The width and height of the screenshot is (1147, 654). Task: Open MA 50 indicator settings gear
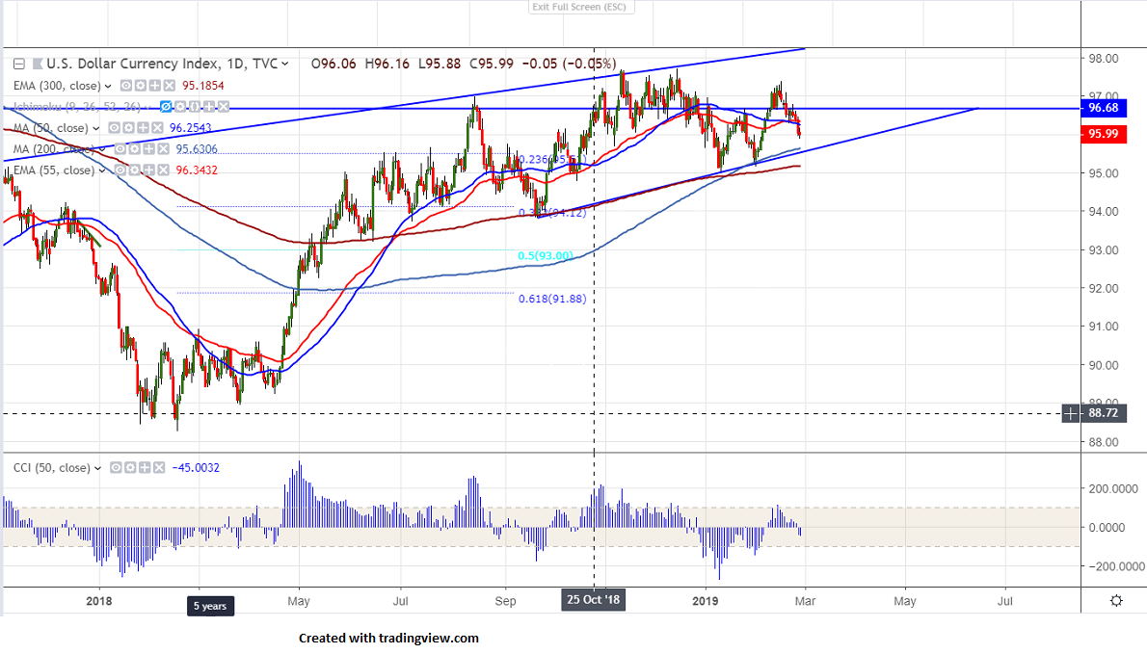(126, 128)
